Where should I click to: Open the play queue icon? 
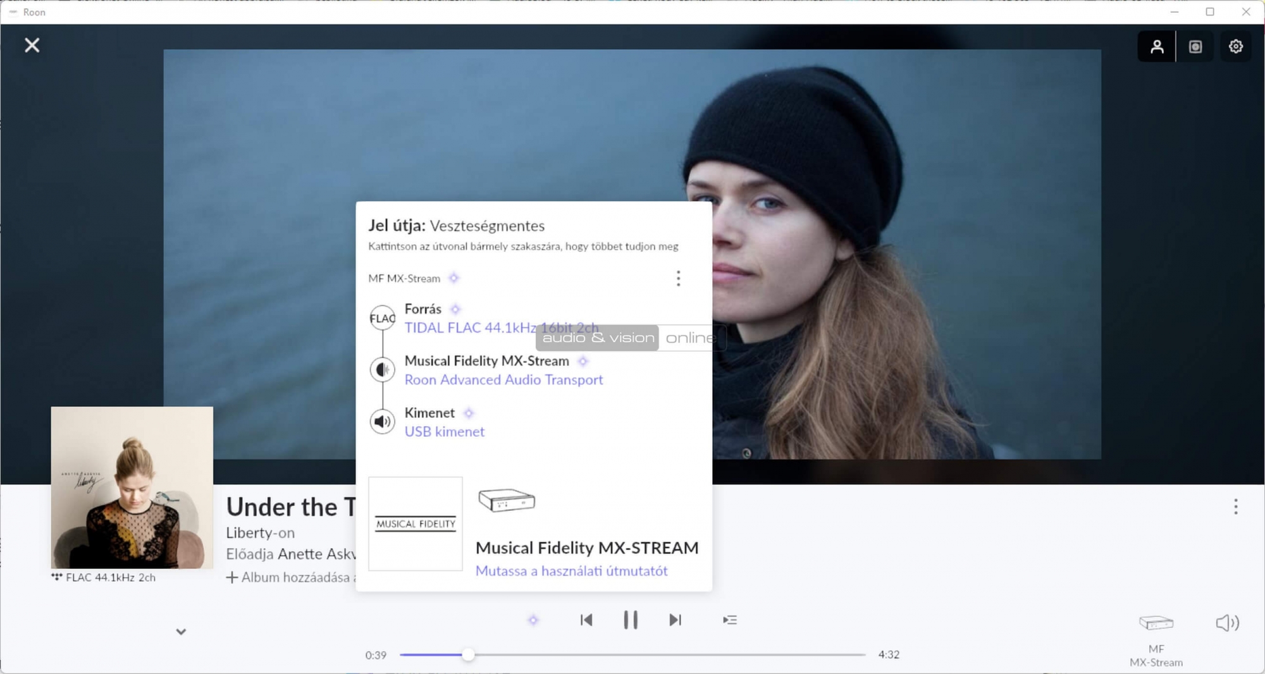pos(730,620)
